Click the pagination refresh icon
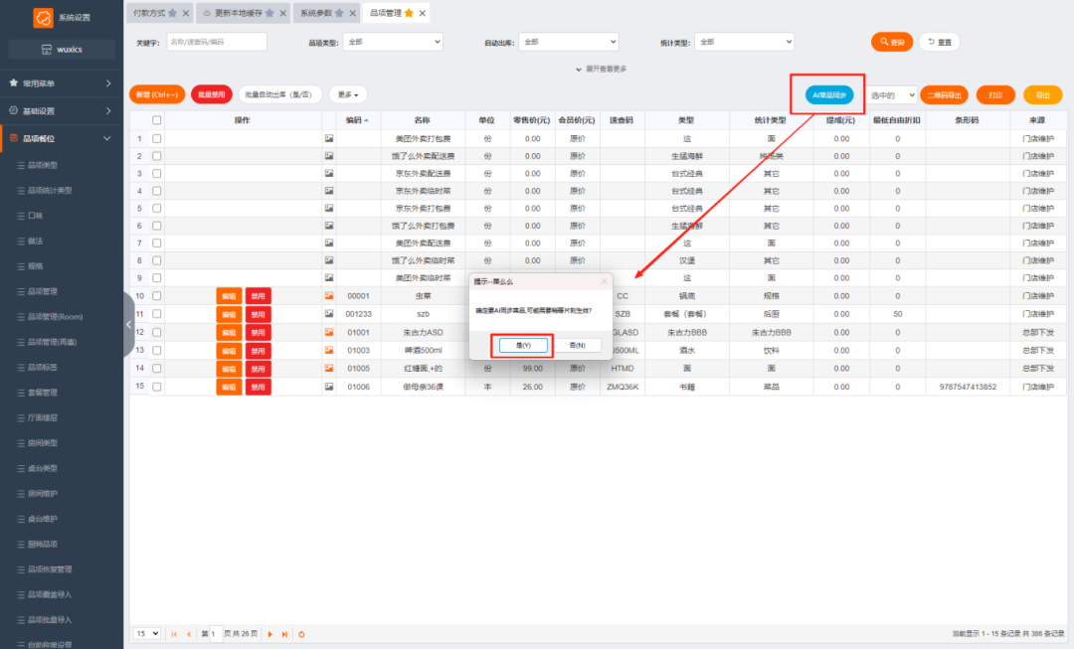Screen dimensions: 1074x649 point(301,633)
